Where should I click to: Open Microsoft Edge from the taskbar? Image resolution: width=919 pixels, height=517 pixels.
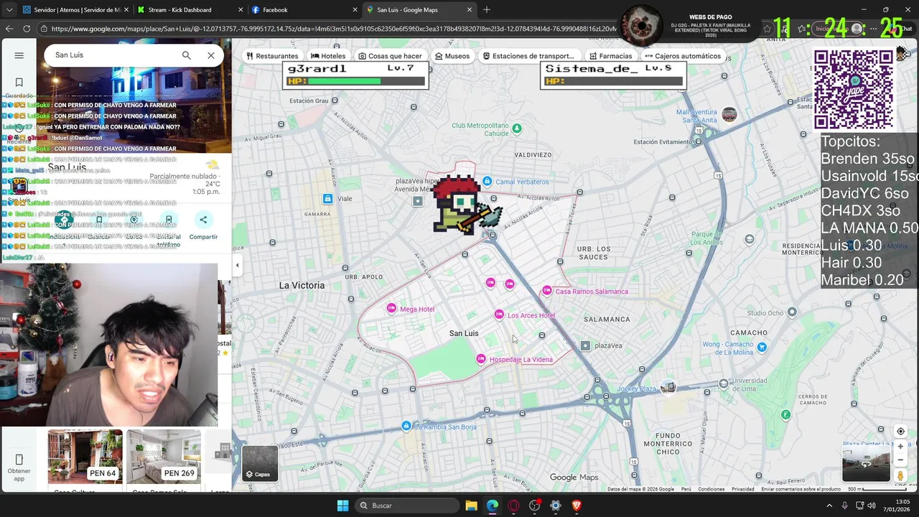click(492, 506)
